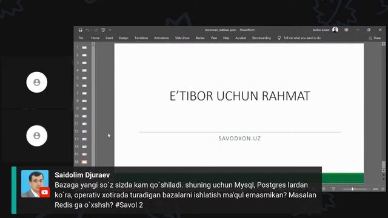
Task: Click the Share button
Action: point(375,38)
